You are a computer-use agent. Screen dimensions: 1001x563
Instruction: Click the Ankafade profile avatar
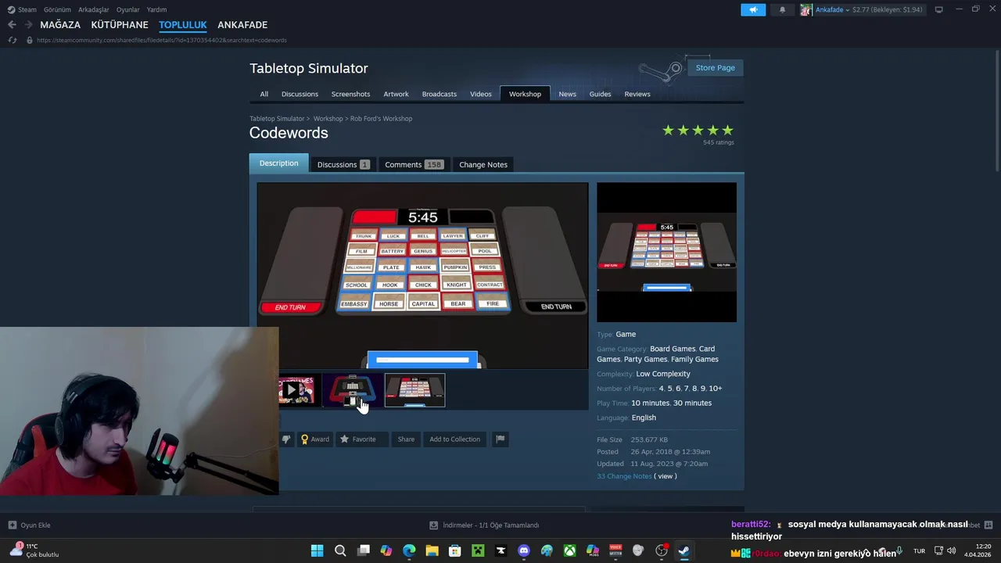(805, 9)
